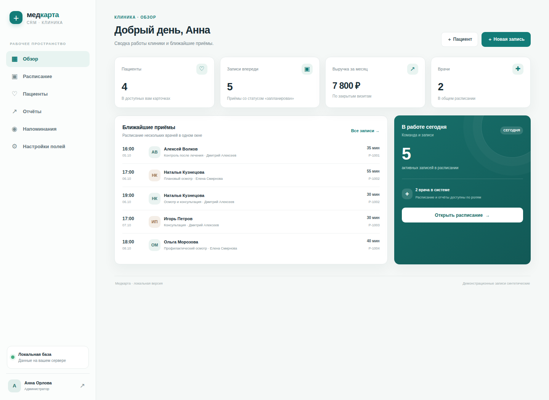
Task: Open the Плановый осмотр appointment at 17:00
Action: click(x=251, y=175)
